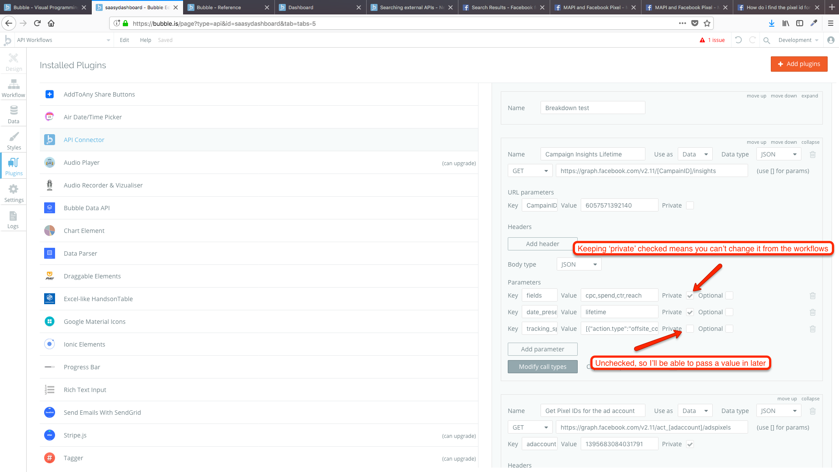Click the CampainID value input field
This screenshot has height=472, width=839.
coord(619,205)
